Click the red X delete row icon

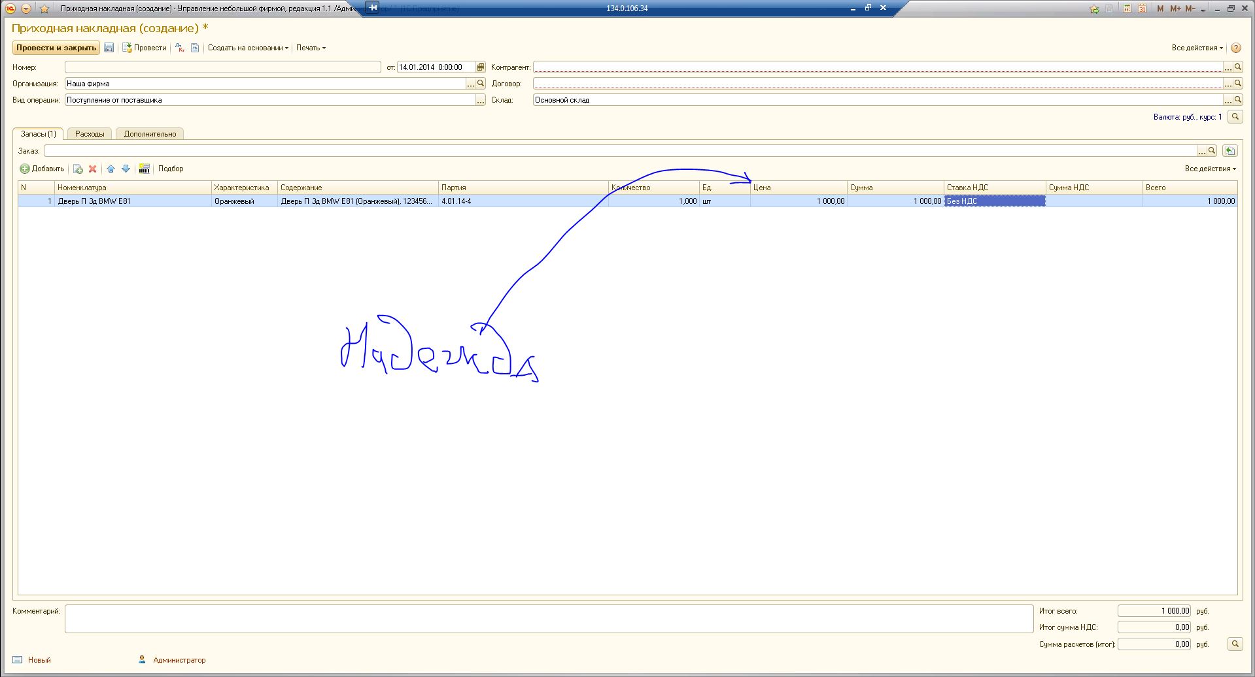[x=93, y=169]
